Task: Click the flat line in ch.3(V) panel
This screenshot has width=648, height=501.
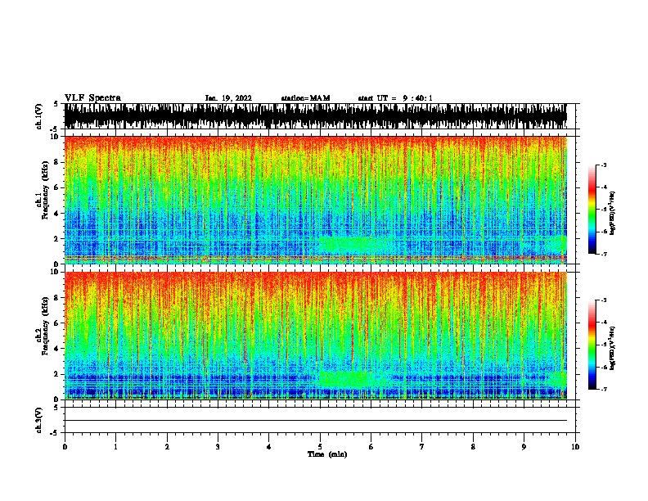Action: click(x=316, y=421)
